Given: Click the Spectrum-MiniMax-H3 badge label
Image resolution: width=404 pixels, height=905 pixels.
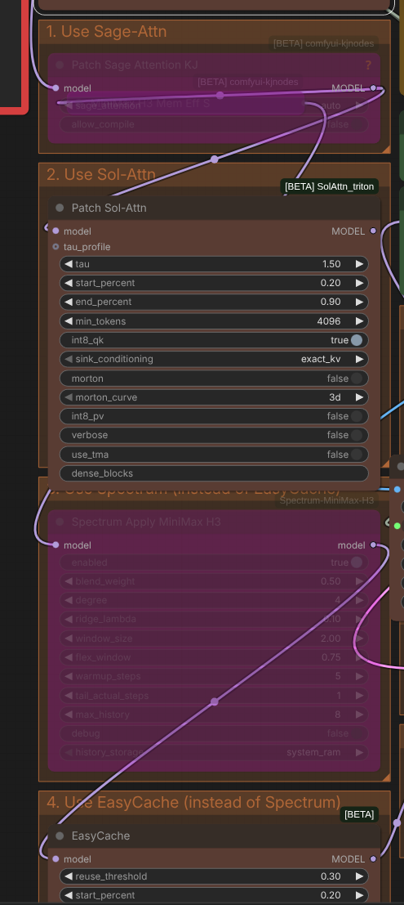Looking at the screenshot, I should [326, 500].
